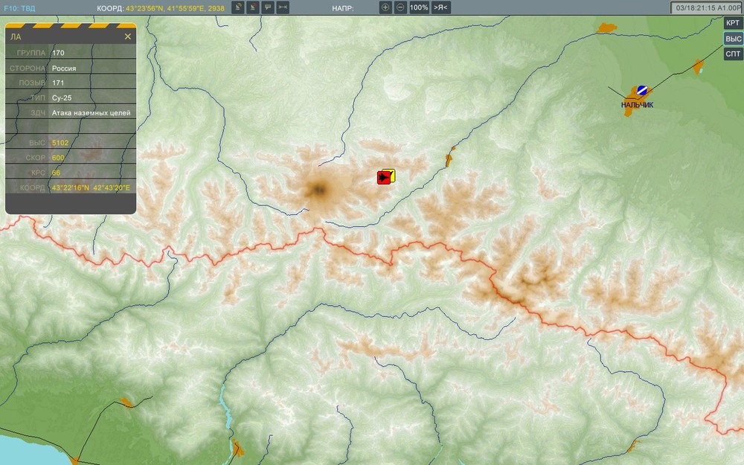
Task: Switch to КРТ map mode
Action: tap(733, 23)
